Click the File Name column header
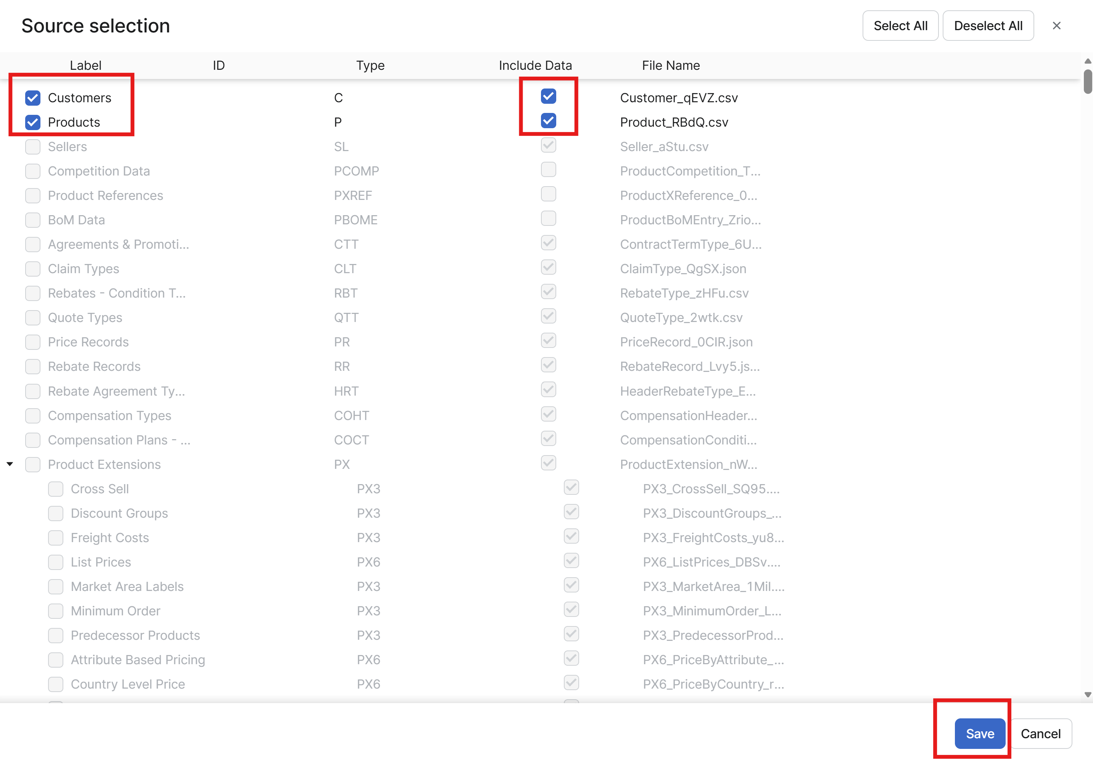1093x763 pixels. (x=670, y=66)
